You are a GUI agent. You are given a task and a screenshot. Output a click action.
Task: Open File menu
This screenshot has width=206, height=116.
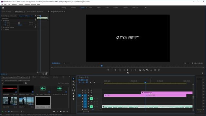(x=2, y=4)
